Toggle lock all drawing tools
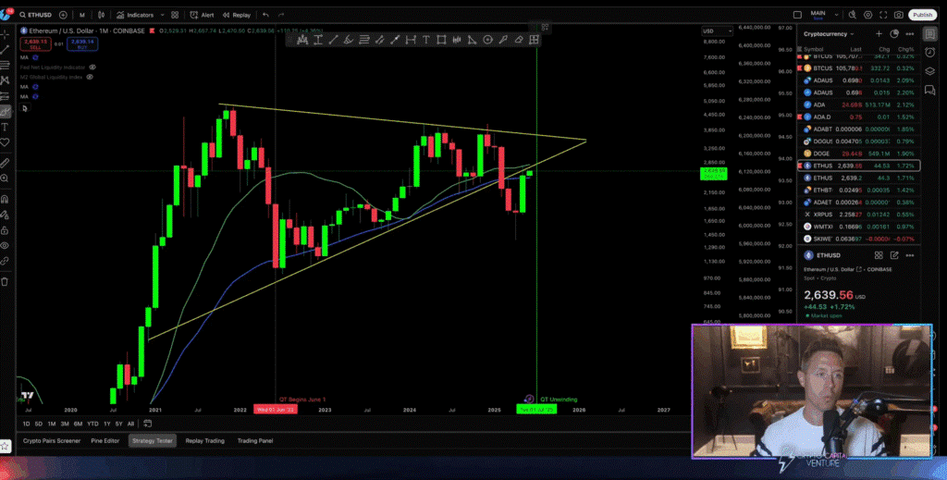This screenshot has width=947, height=480. (5, 230)
